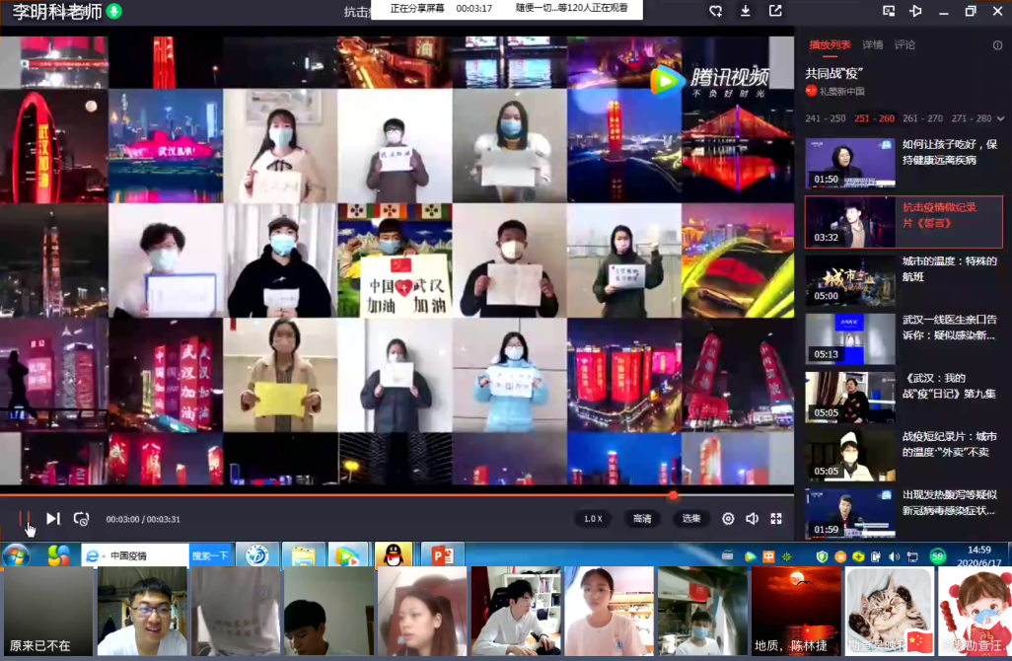1012x661 pixels.
Task: Add the video to favorites with the heart icon
Action: (716, 11)
